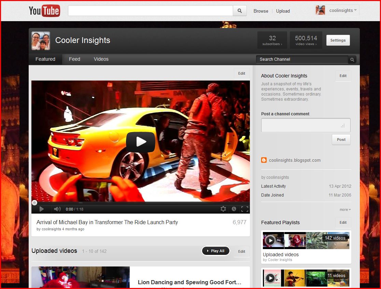Click the 6,977 view count
This screenshot has width=381, height=289.
pyautogui.click(x=239, y=222)
